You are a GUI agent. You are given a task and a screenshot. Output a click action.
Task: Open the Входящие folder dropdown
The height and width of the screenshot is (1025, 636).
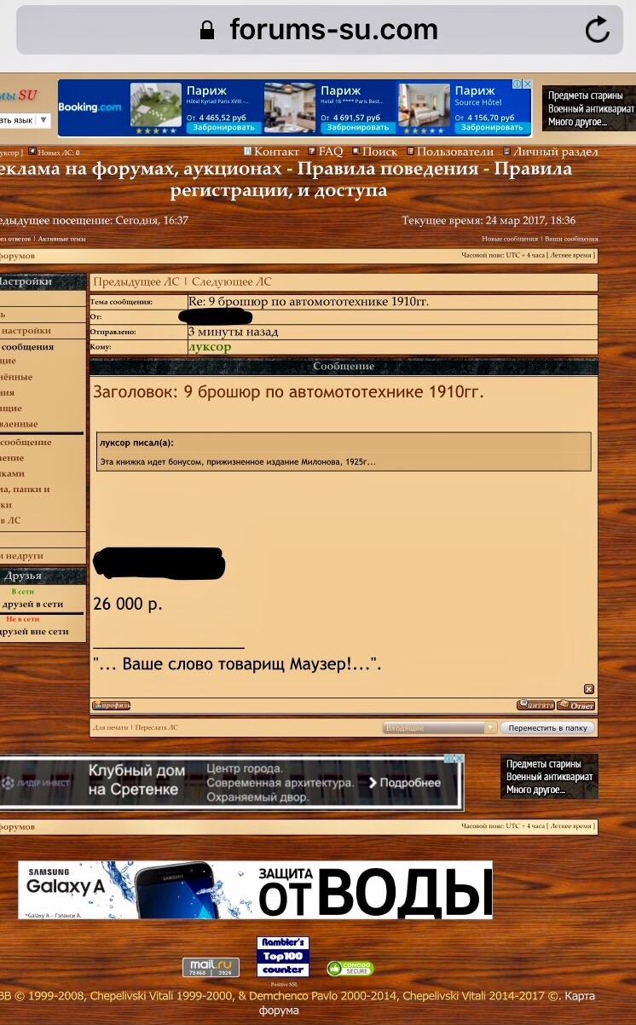click(439, 728)
